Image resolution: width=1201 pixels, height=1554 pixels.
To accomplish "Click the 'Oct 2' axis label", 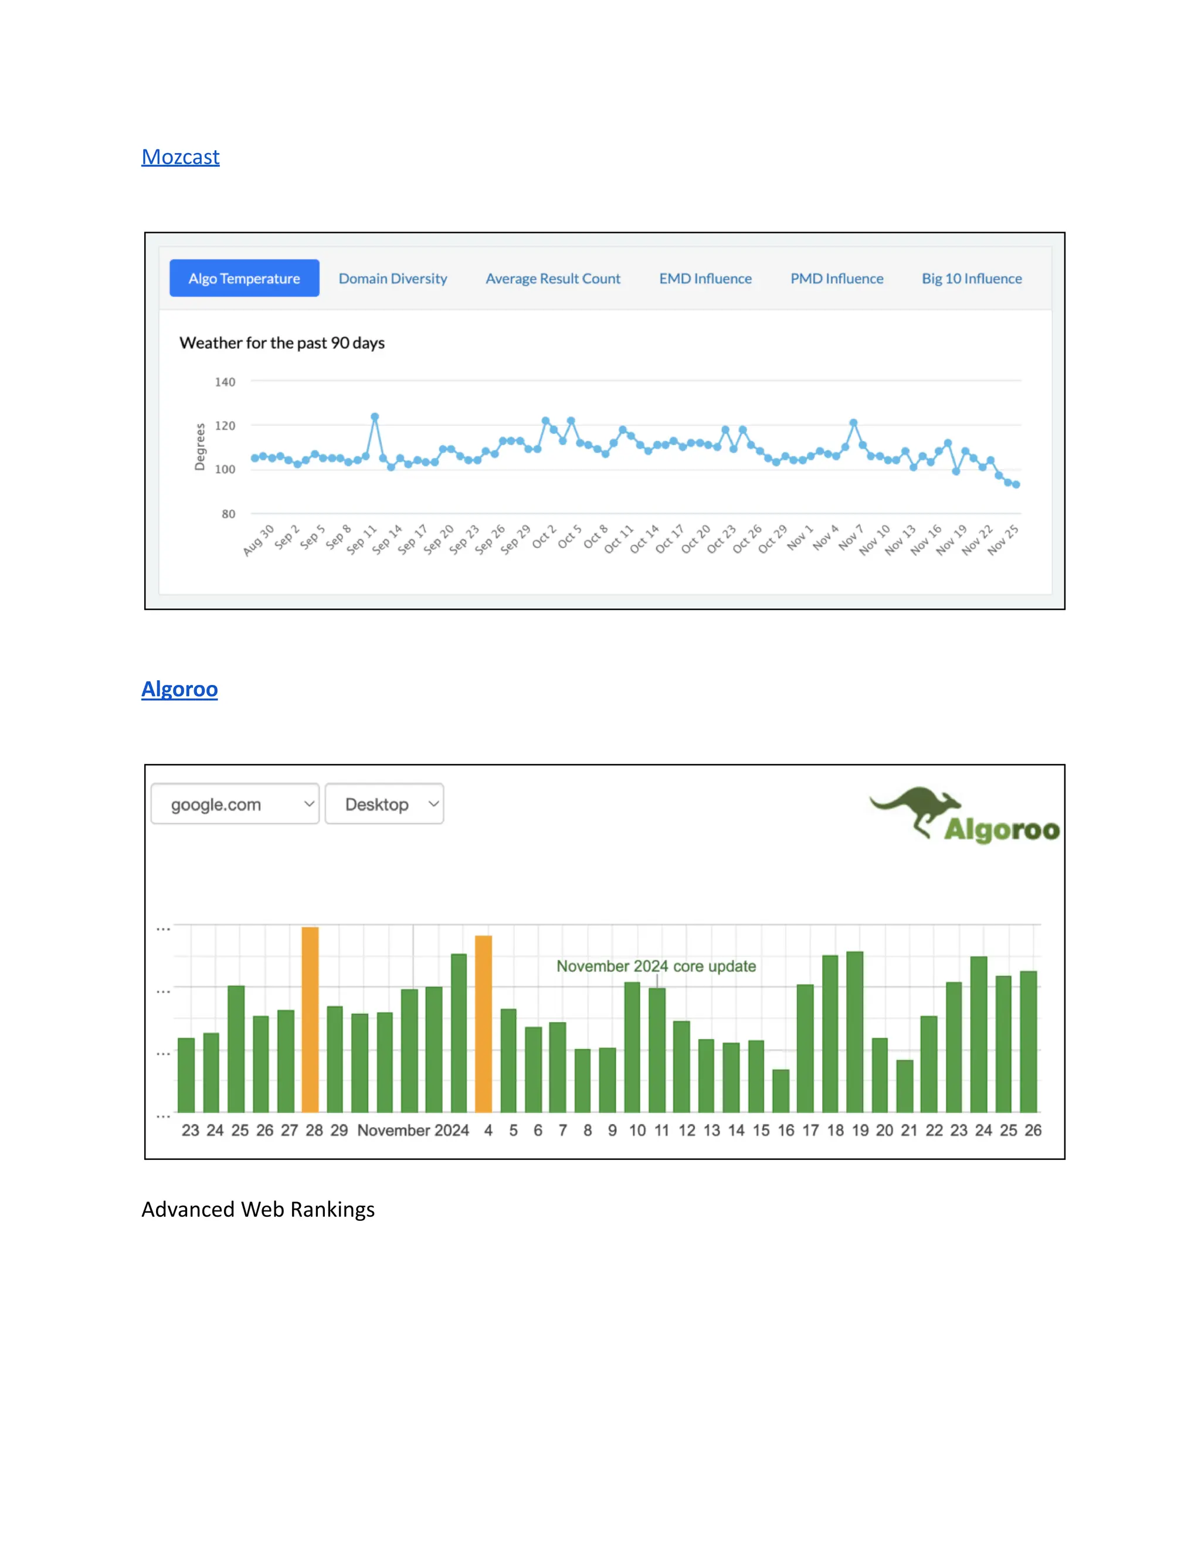I will tap(544, 537).
